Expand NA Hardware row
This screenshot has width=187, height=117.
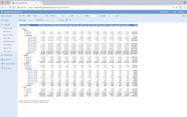[x=24, y=89]
